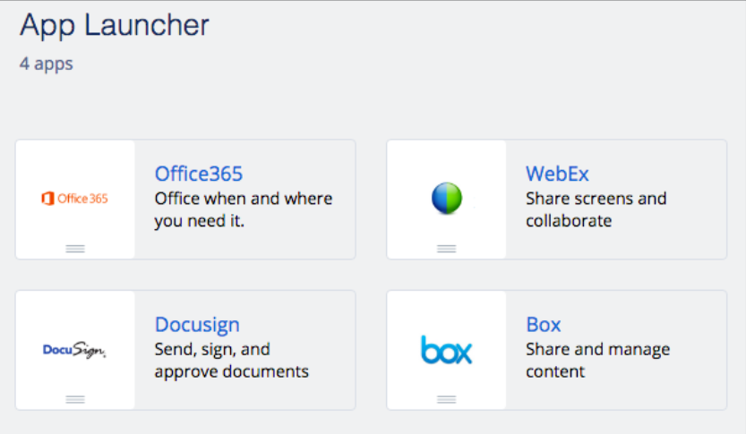The height and width of the screenshot is (434, 746).
Task: Click the blue box logo
Action: [x=446, y=350]
